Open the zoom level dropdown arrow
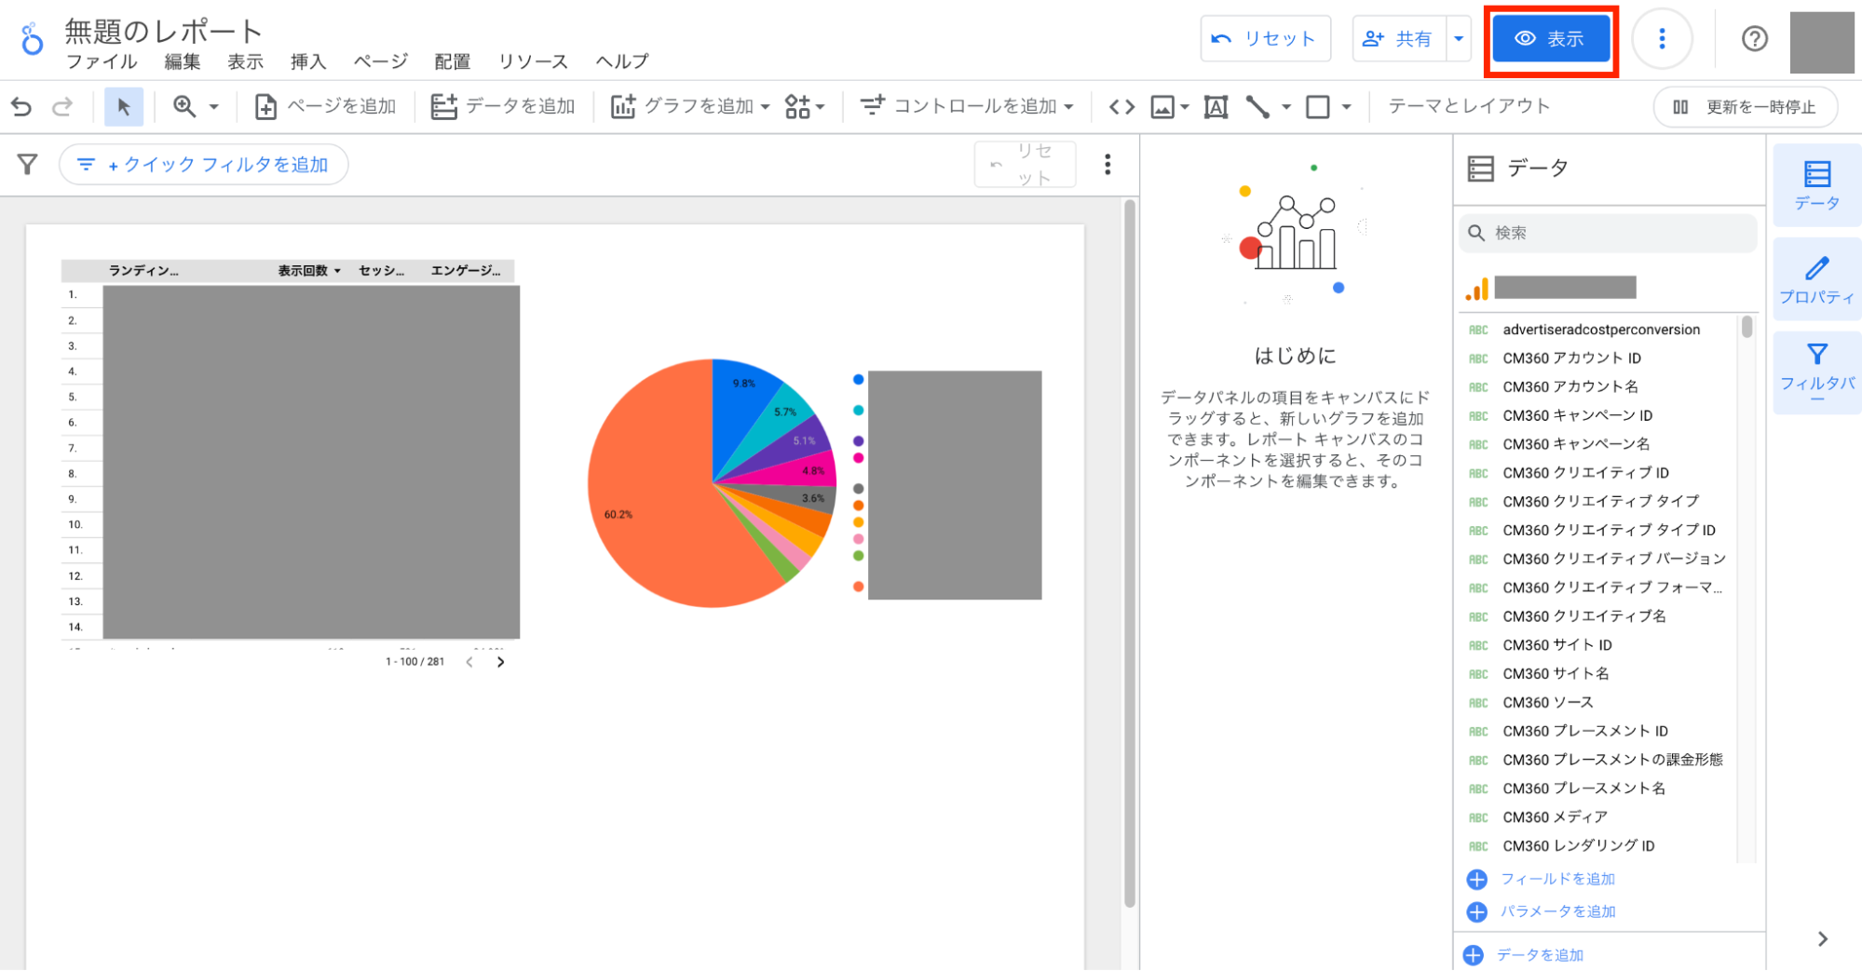 pyautogui.click(x=213, y=107)
